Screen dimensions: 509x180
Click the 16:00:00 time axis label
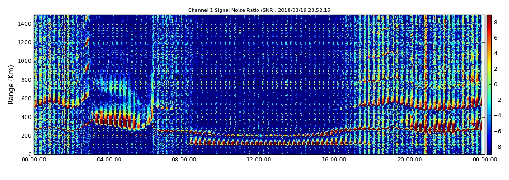335,160
